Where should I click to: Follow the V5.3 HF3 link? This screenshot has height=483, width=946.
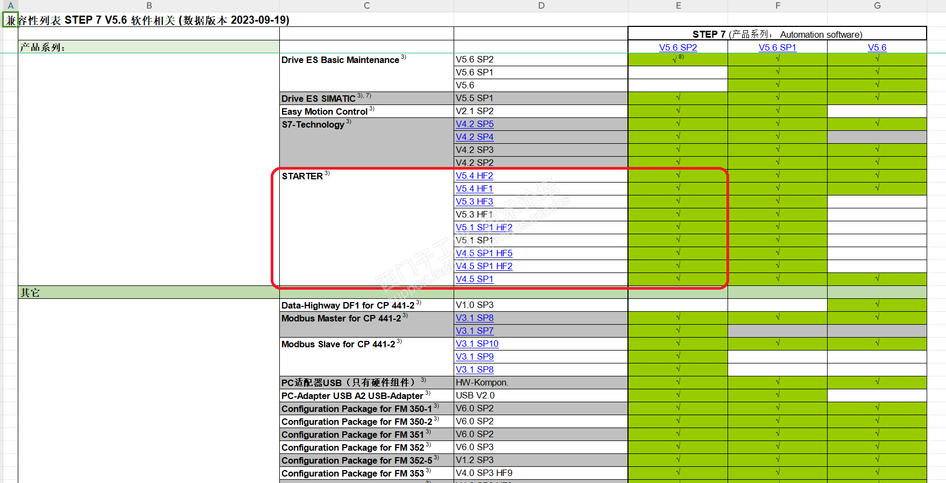[475, 201]
